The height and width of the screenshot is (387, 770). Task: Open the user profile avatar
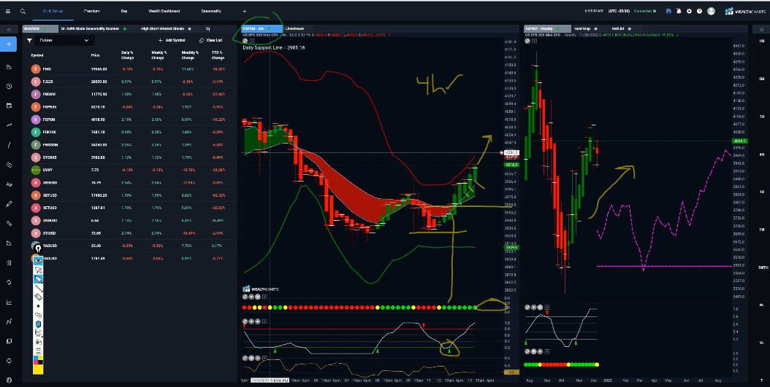click(x=711, y=11)
